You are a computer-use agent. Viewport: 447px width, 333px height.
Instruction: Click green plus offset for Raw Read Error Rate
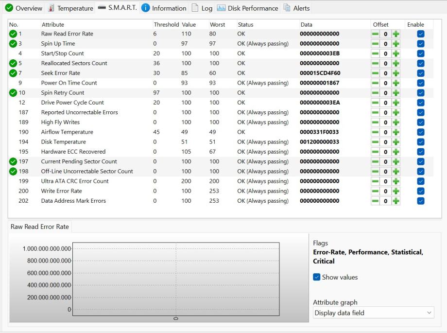click(395, 34)
